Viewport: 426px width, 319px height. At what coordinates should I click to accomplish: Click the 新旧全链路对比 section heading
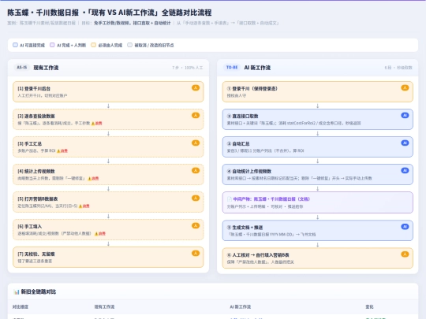(39, 292)
